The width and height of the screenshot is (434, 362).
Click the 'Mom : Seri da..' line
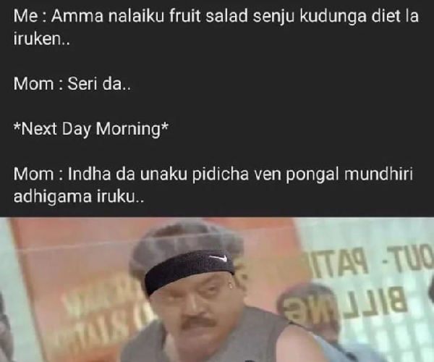[72, 84]
